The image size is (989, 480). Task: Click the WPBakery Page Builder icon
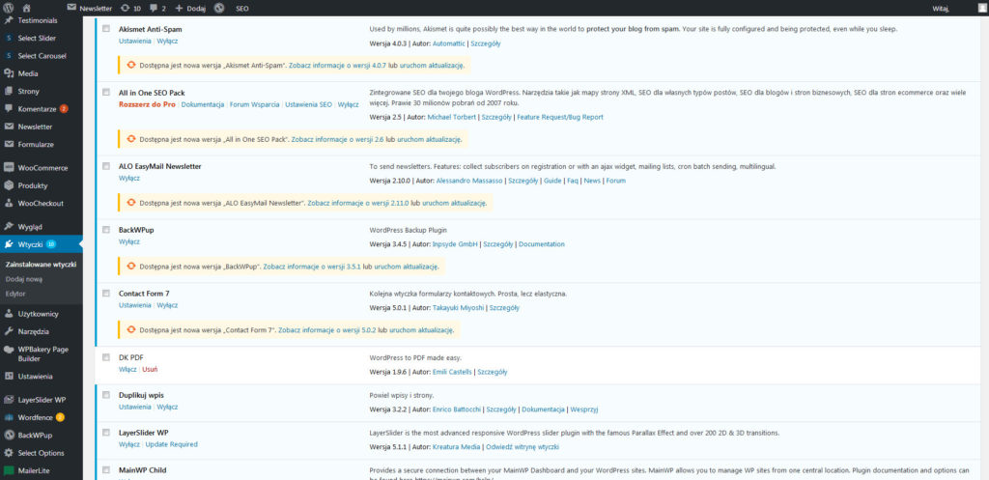[x=8, y=350]
